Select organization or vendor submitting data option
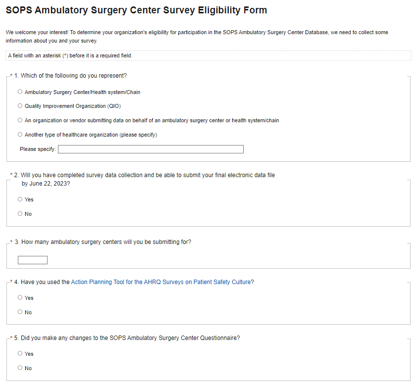The width and height of the screenshot is (417, 388). click(20, 120)
